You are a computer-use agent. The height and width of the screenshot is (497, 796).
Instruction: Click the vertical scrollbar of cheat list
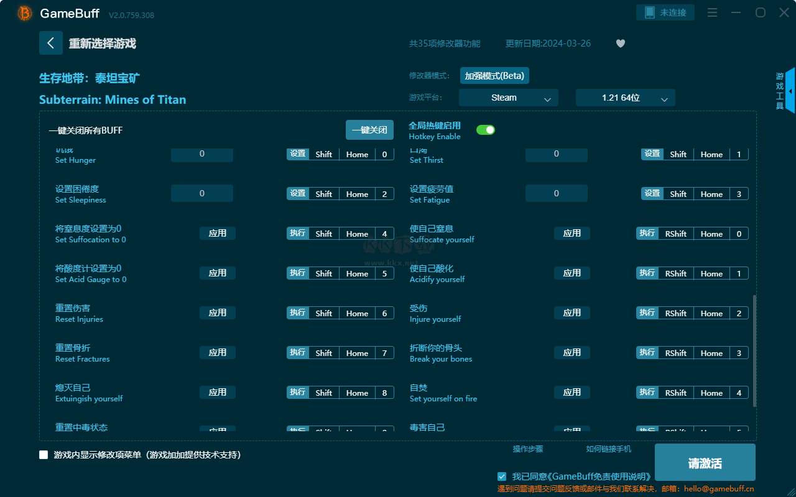point(755,351)
